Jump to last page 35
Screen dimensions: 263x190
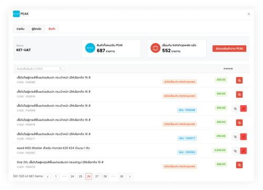122,176
